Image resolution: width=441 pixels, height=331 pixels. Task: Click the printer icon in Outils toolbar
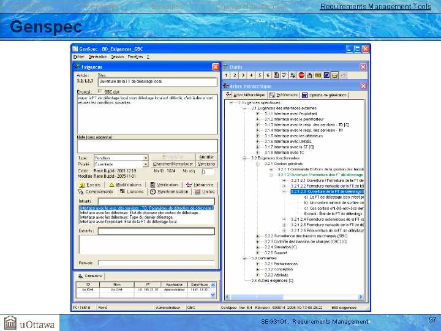310,75
